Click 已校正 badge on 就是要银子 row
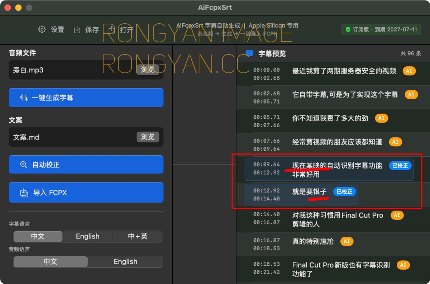The image size is (430, 284). point(345,191)
